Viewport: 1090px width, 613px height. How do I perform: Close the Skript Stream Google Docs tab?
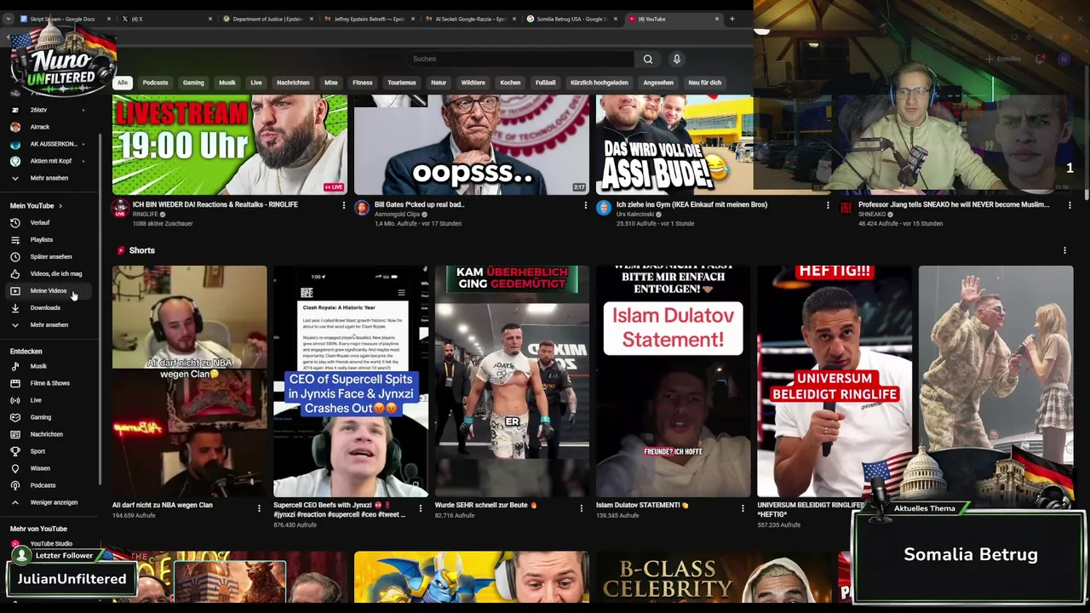coord(108,19)
